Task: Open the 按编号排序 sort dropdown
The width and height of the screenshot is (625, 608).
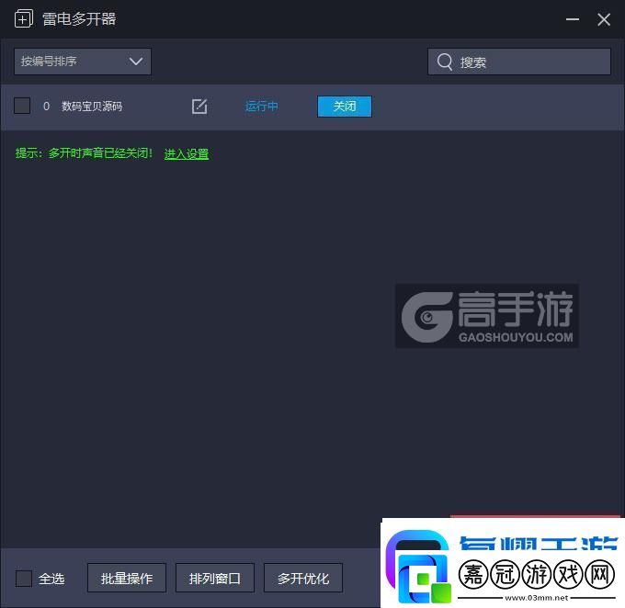Action: pyautogui.click(x=83, y=62)
